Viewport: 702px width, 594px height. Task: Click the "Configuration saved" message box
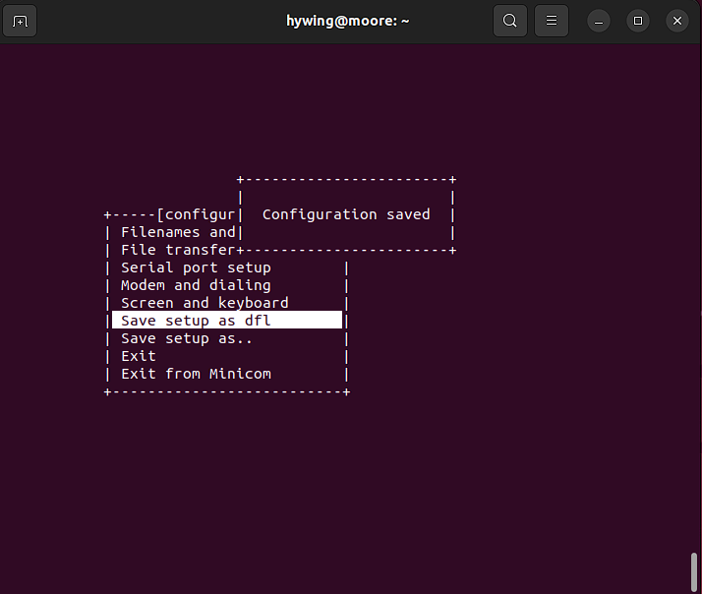346,214
